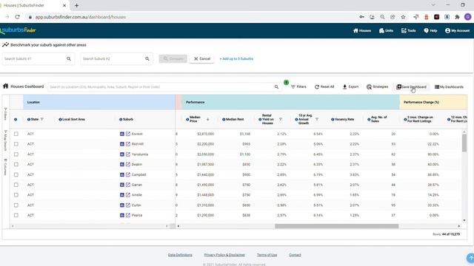Click the Performance columns horizontal scrollbar thumb
The image size is (474, 266).
(x=336, y=226)
